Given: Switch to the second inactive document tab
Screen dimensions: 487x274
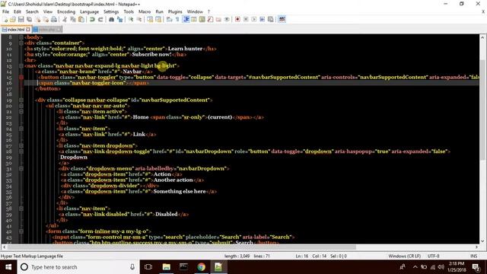Looking at the screenshot, I should [x=46, y=30].
